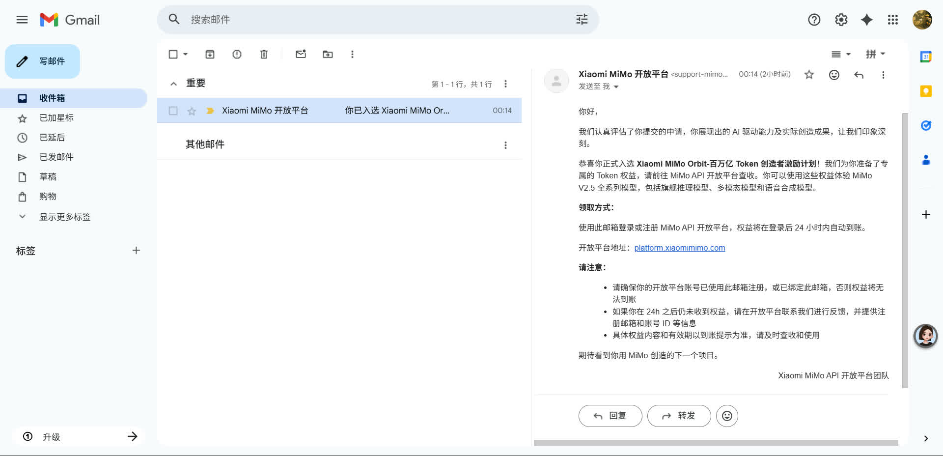Open Google Tasks side panel
Viewport: 943px width, 456px height.
[x=926, y=125]
